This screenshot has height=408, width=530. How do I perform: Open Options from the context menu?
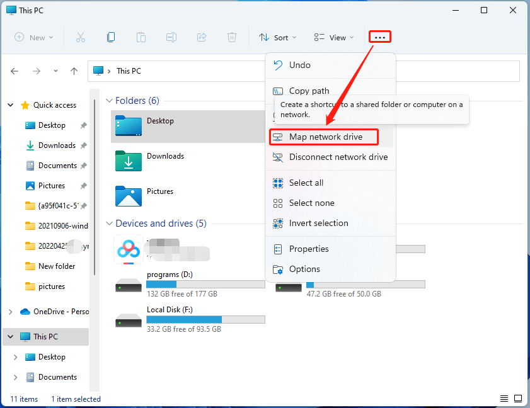tap(304, 269)
